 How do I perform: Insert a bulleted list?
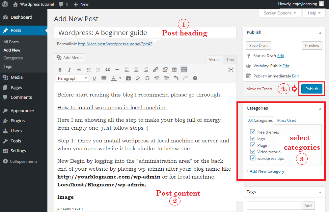(x=89, y=70)
